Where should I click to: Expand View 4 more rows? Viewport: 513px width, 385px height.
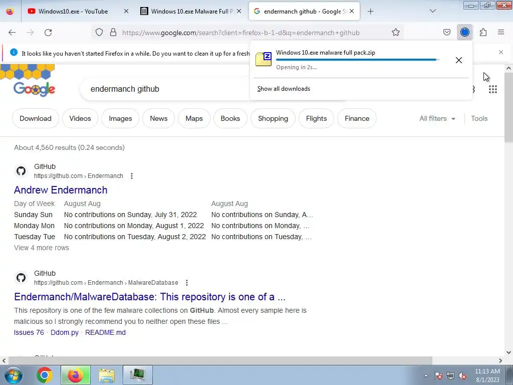pyautogui.click(x=42, y=248)
